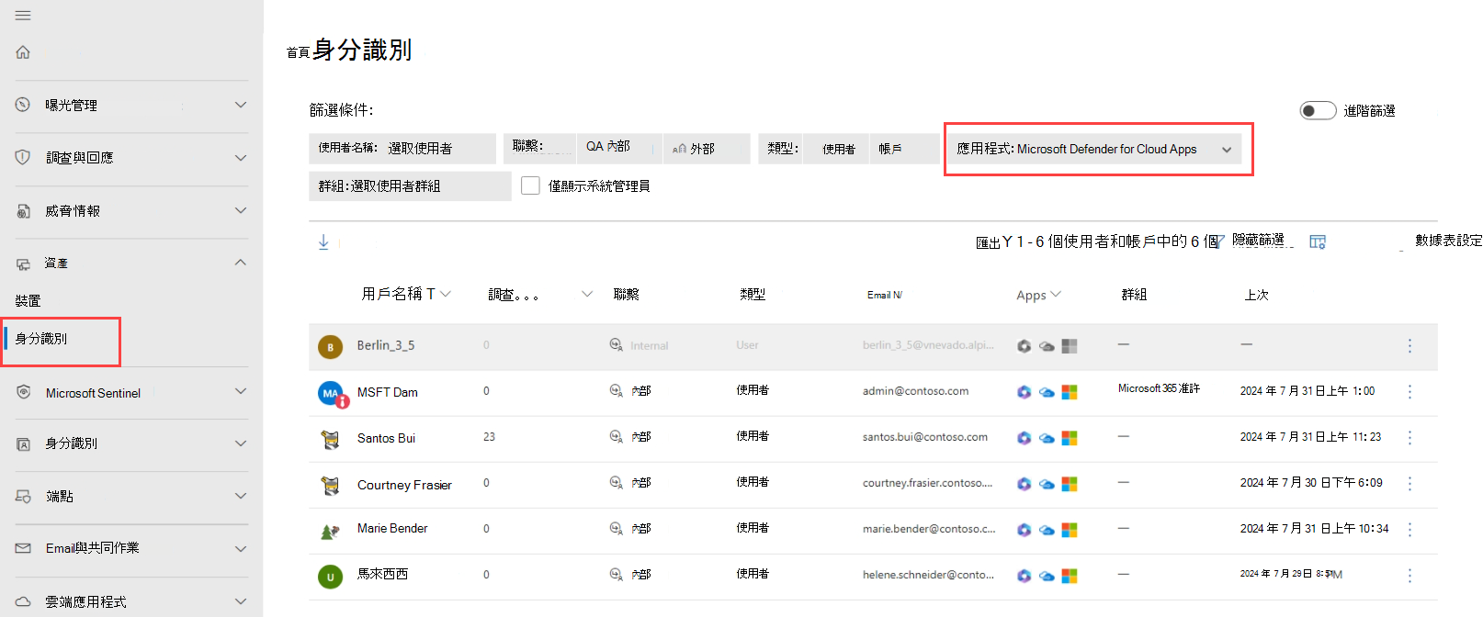1483x617 pixels.
Task: Click the export download arrow icon
Action: tap(323, 241)
